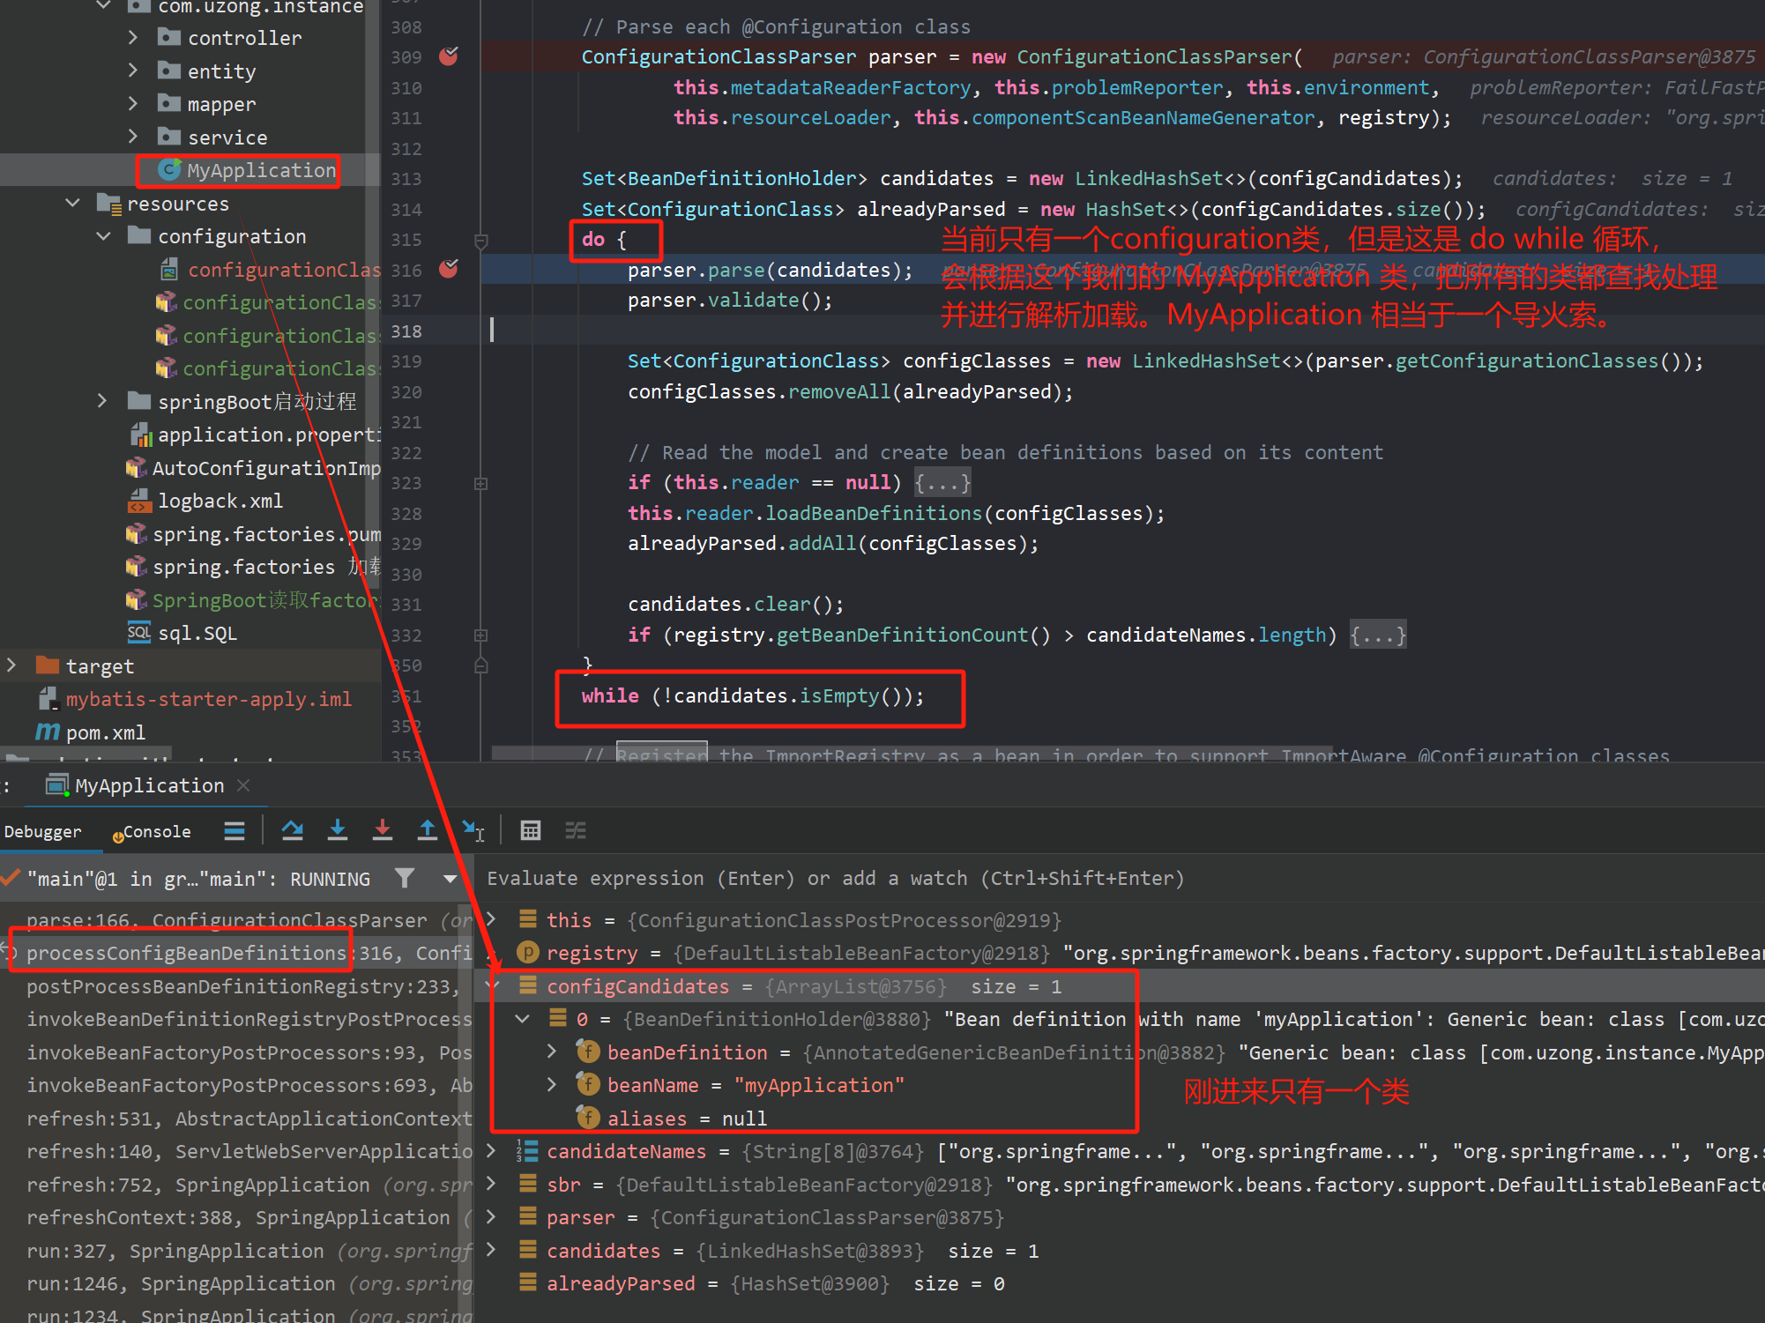Click the Step Out debug icon
This screenshot has height=1323, width=1765.
[x=427, y=830]
